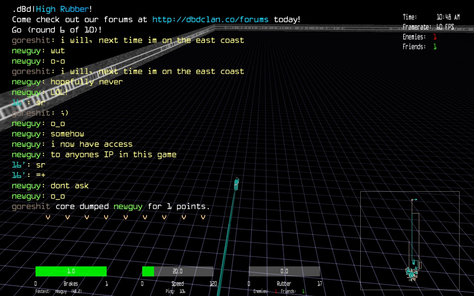Click the player arrow marker on minimap
Image resolution: width=474 pixels, height=296 pixels.
tap(414, 200)
